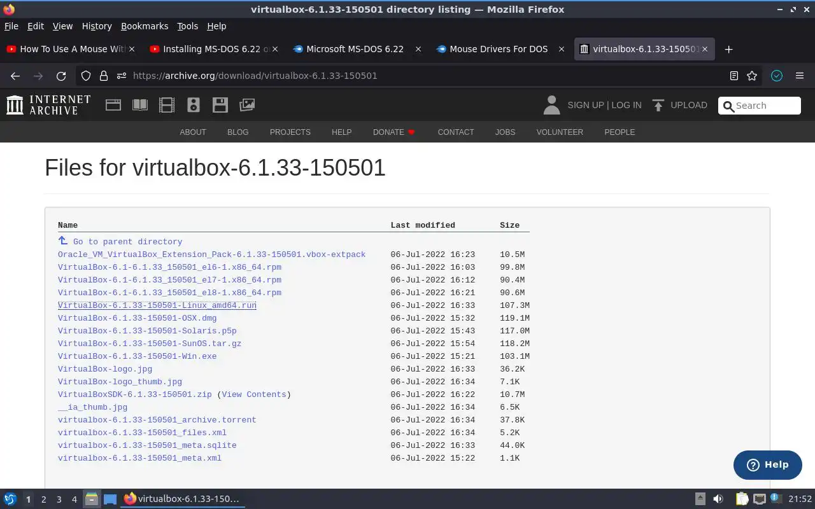
Task: Click the Internet Archive Search field
Action: click(760, 106)
